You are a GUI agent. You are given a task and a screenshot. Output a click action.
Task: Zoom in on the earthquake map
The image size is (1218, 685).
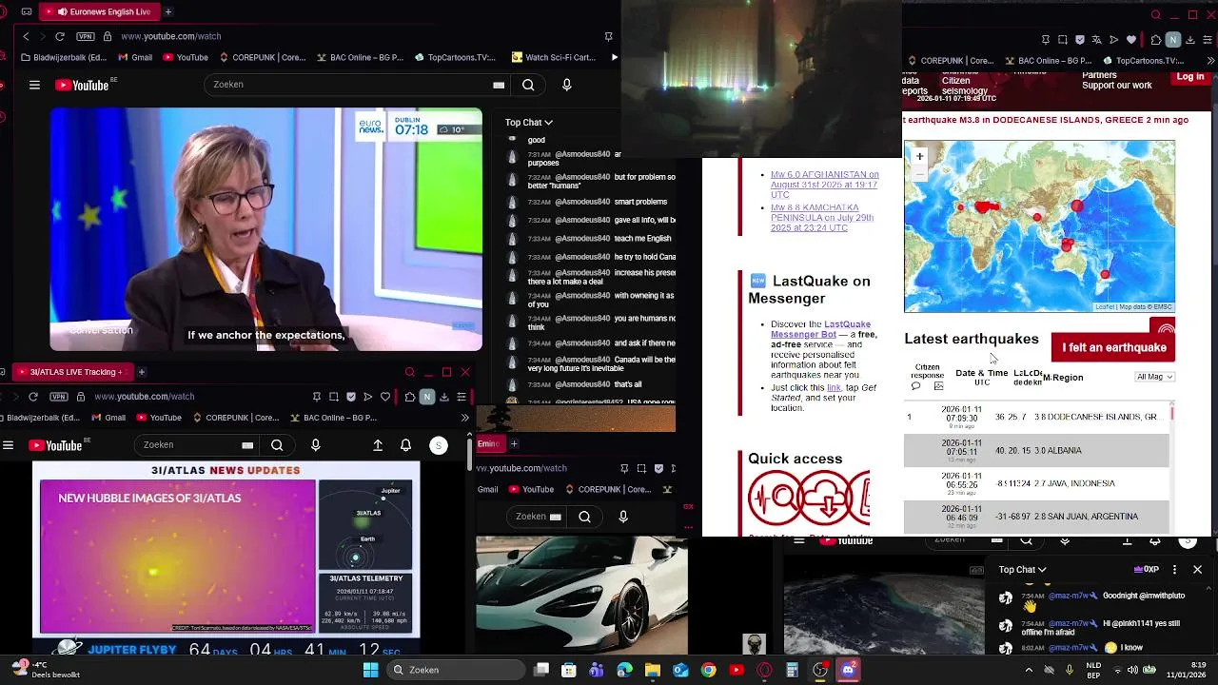coord(919,156)
